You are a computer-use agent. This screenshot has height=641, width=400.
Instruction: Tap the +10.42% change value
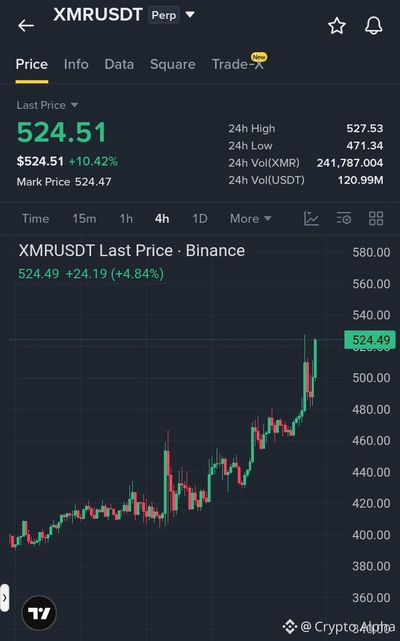(x=93, y=161)
